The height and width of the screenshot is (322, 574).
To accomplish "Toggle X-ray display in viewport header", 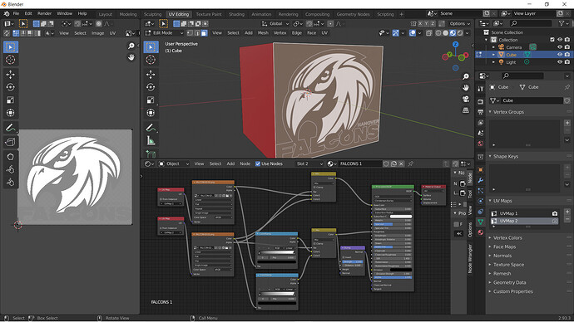I will coord(429,33).
